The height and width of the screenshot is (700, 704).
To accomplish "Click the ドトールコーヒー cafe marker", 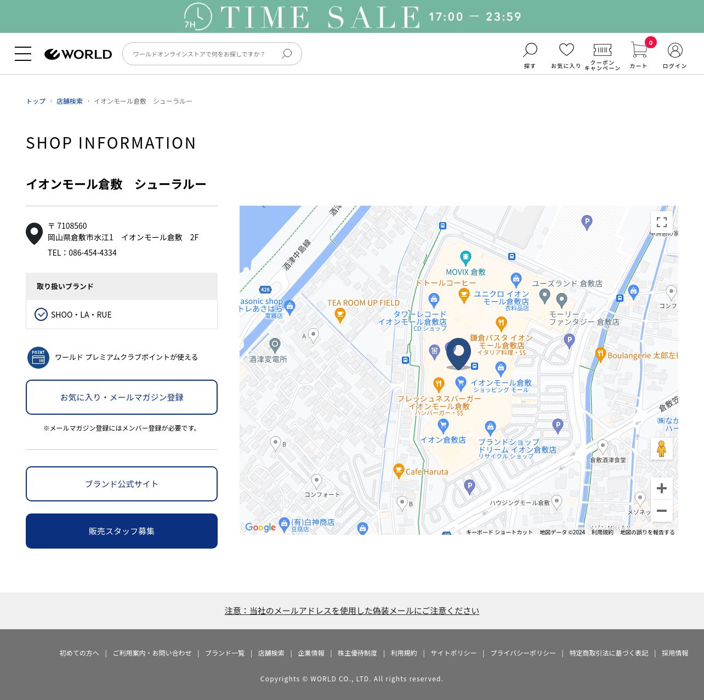I will click(464, 296).
